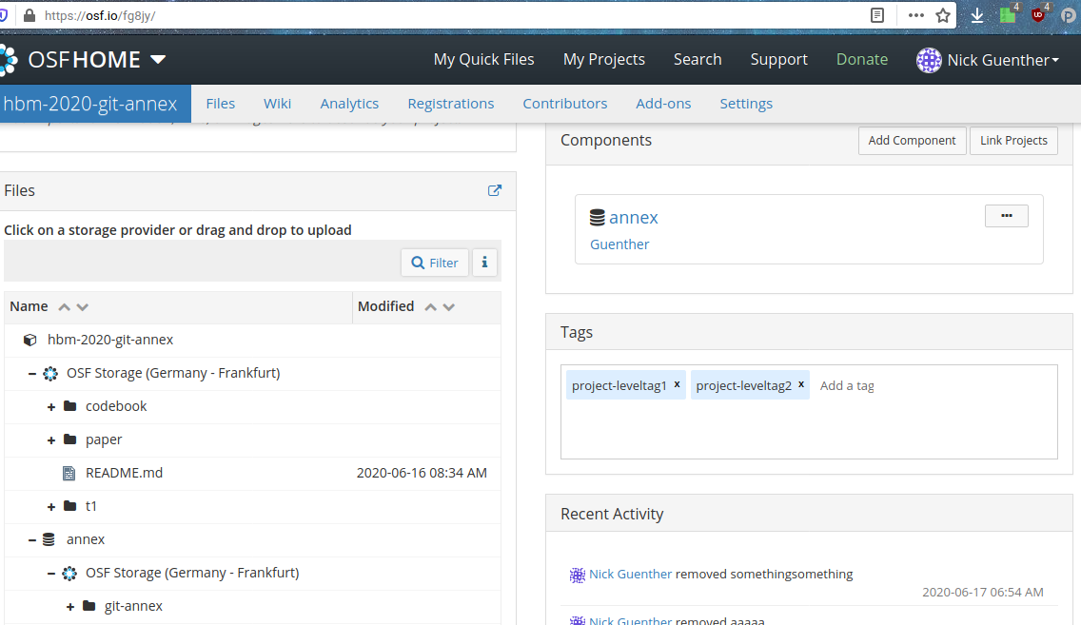Open the Registrations tab
The image size is (1081, 625).
[x=451, y=104]
